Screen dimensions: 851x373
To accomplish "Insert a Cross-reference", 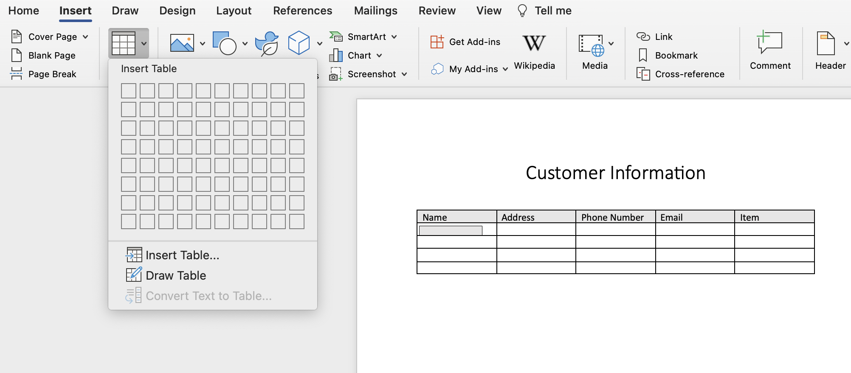I will pyautogui.click(x=689, y=74).
